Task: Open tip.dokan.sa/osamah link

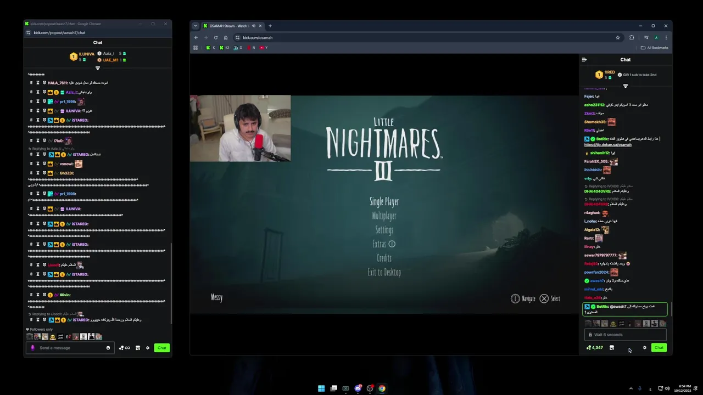Action: (x=608, y=145)
